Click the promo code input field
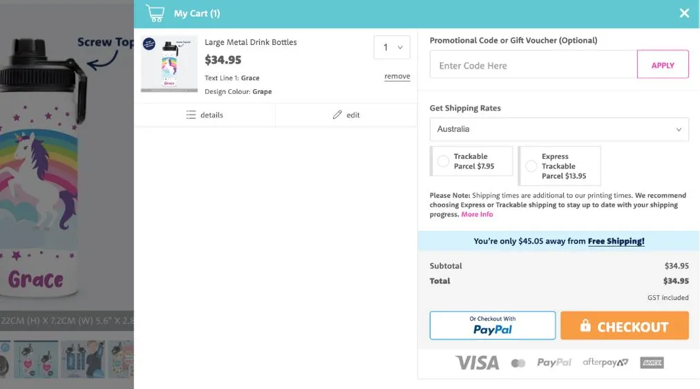This screenshot has width=700, height=389. [533, 65]
